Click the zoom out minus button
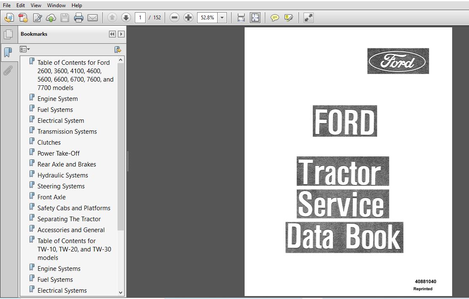The width and height of the screenshot is (469, 299). pos(174,18)
